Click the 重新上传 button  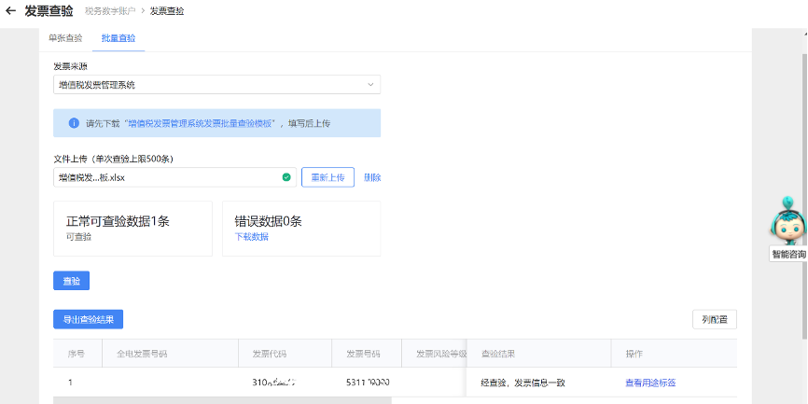point(327,177)
